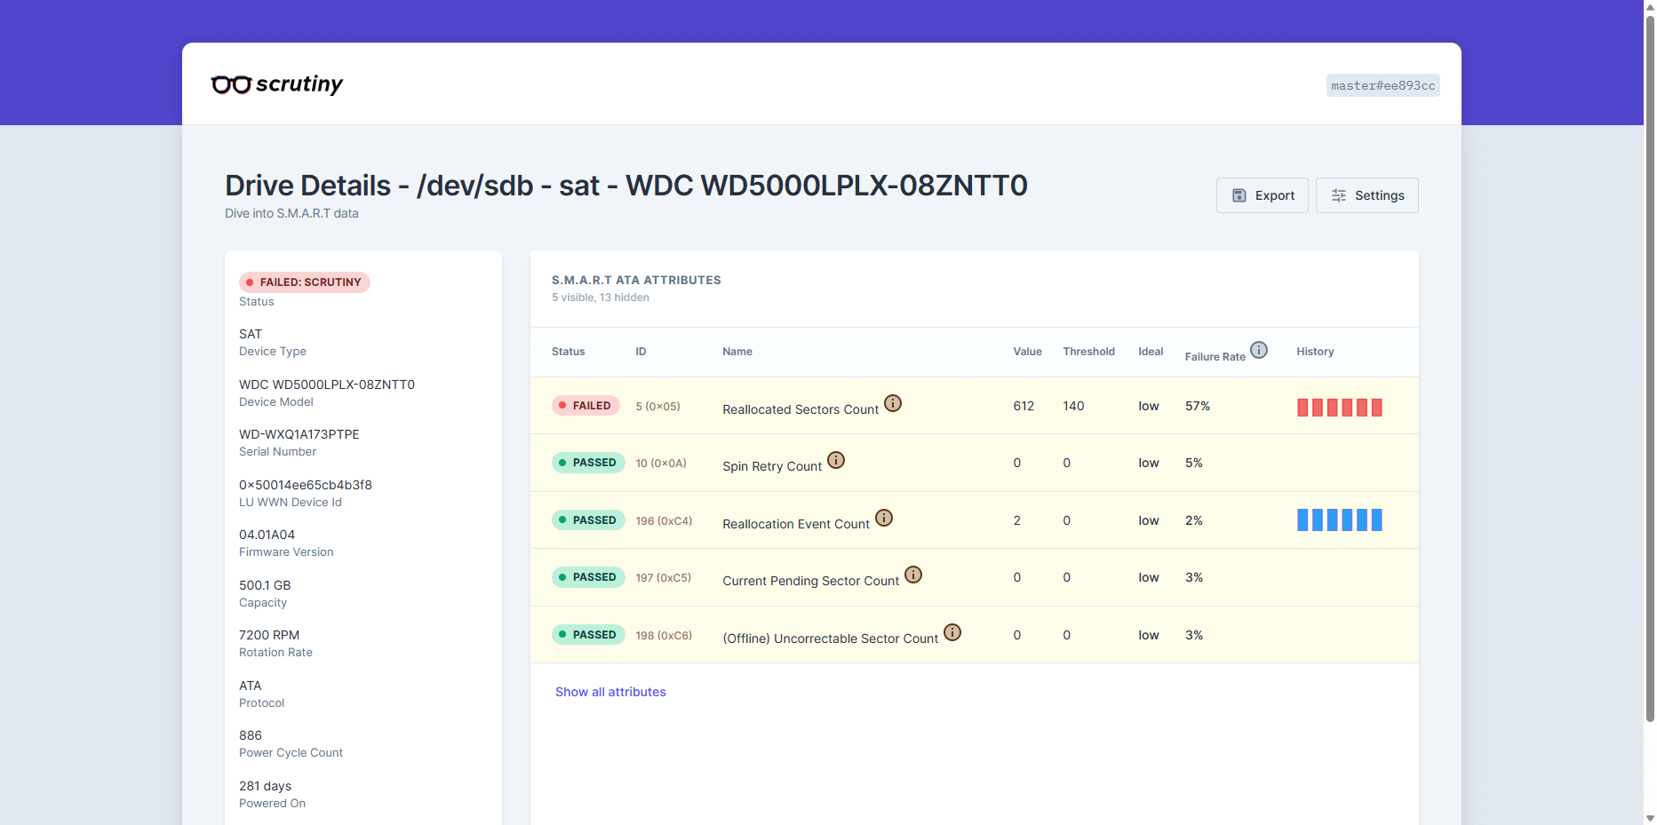Click the blue Reallocation Event history chart
Image resolution: width=1657 pixels, height=825 pixels.
click(1339, 520)
